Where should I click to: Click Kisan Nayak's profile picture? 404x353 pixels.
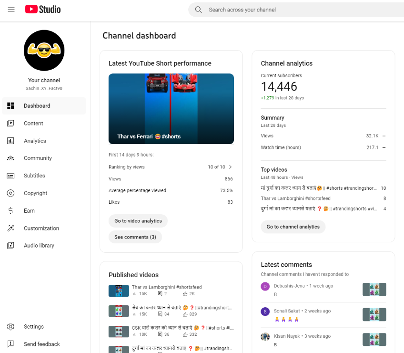point(265,336)
